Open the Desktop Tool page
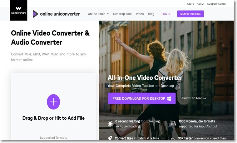 pyautogui.click(x=122, y=14)
